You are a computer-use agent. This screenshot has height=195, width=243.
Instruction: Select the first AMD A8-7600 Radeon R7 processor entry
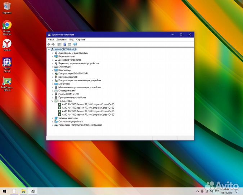pos(88,104)
